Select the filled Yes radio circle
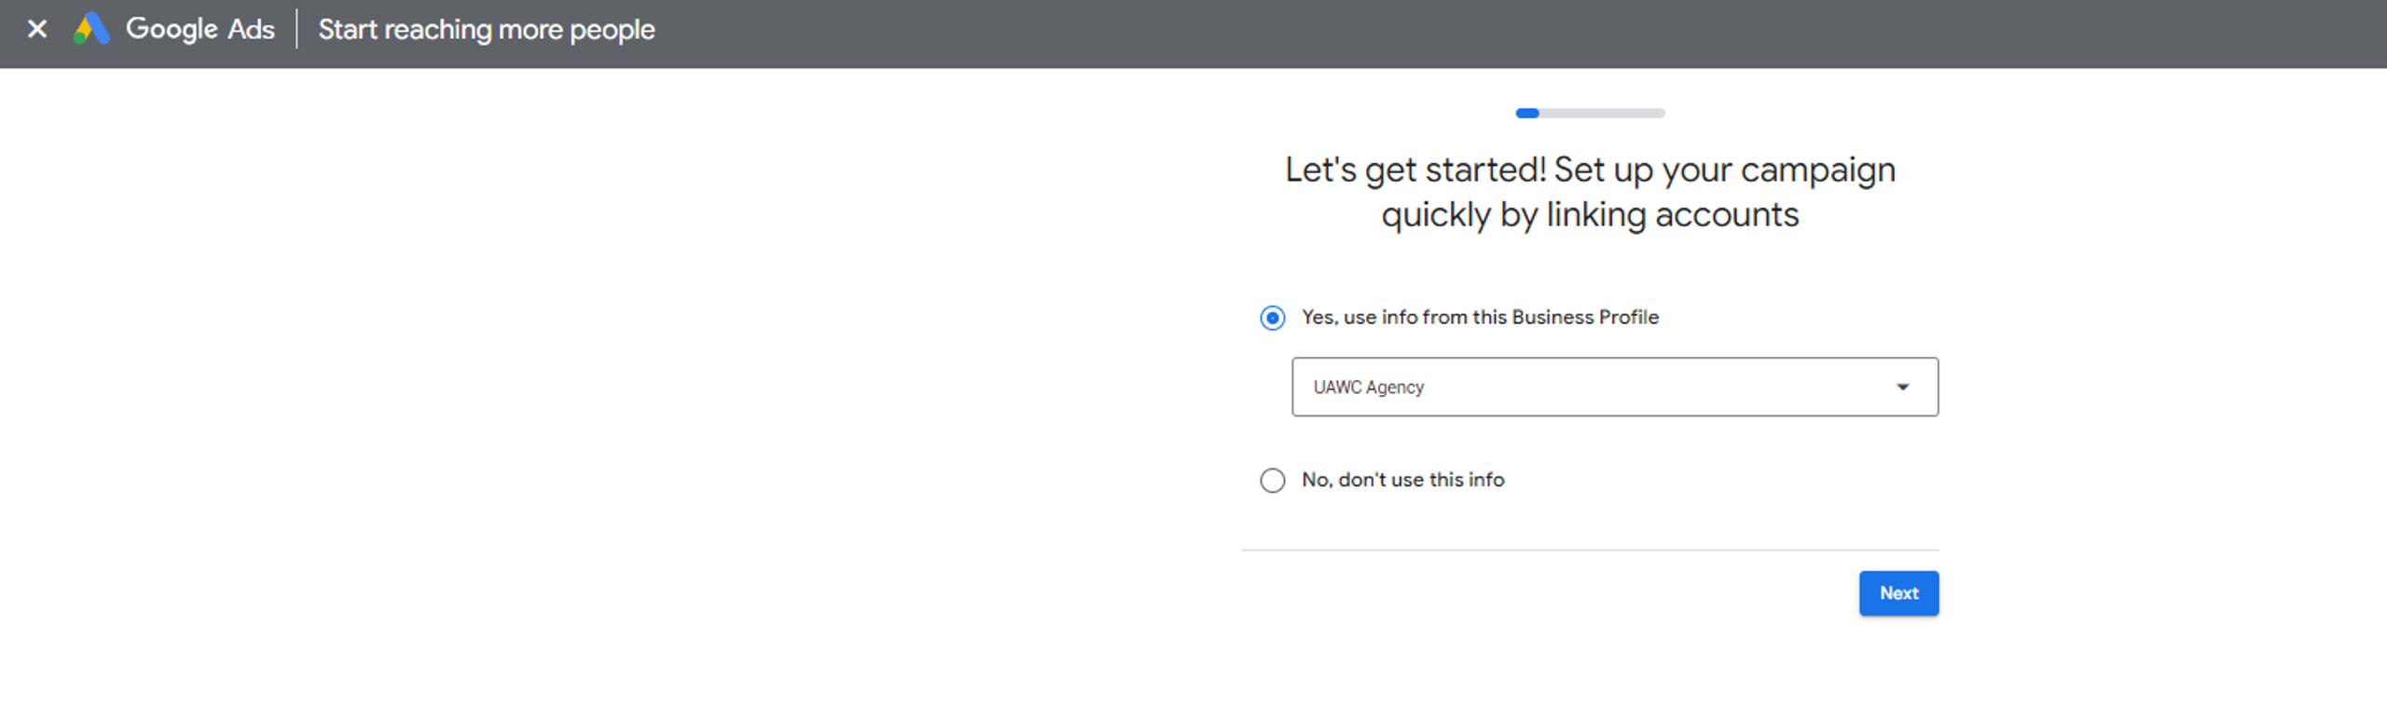 point(1272,318)
